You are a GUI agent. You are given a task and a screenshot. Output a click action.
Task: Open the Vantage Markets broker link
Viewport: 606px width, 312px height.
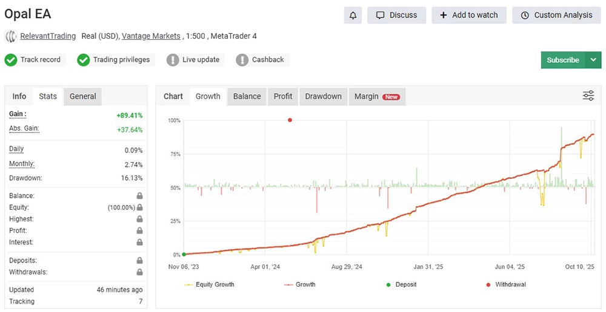(151, 36)
